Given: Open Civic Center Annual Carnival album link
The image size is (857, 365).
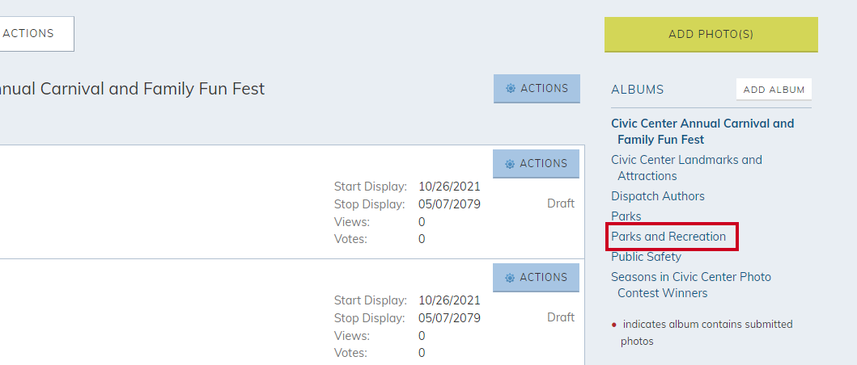Looking at the screenshot, I should click(702, 132).
